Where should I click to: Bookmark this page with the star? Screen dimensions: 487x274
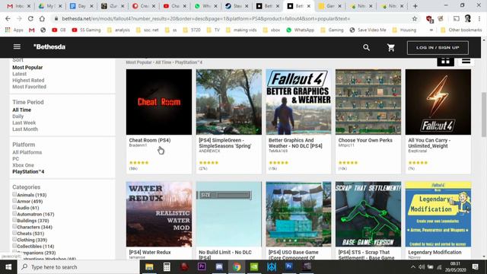414,18
